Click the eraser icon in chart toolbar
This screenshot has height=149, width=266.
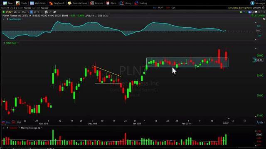click(x=54, y=12)
